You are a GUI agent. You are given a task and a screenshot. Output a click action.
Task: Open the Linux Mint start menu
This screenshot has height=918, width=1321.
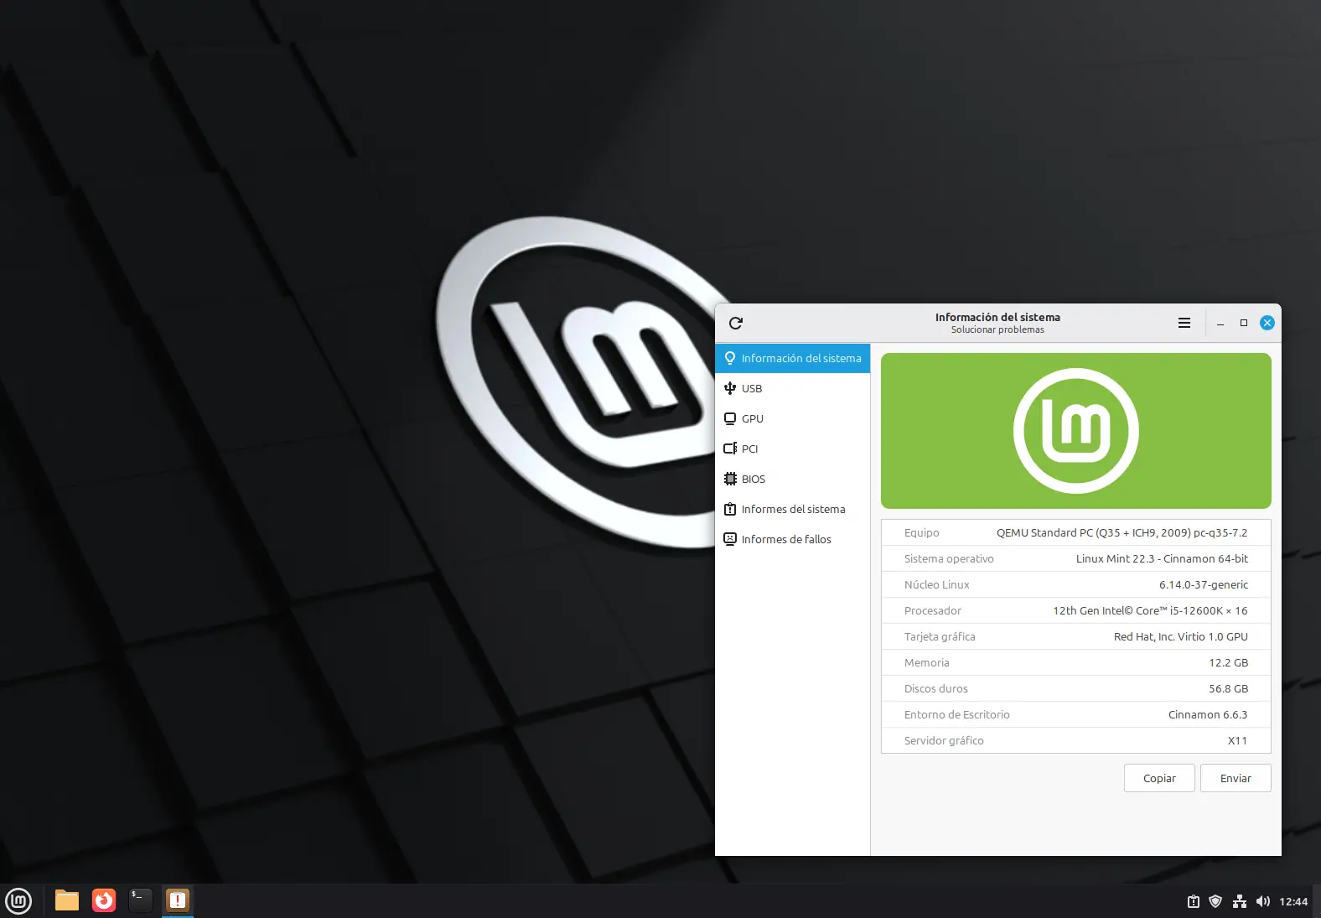(x=18, y=901)
